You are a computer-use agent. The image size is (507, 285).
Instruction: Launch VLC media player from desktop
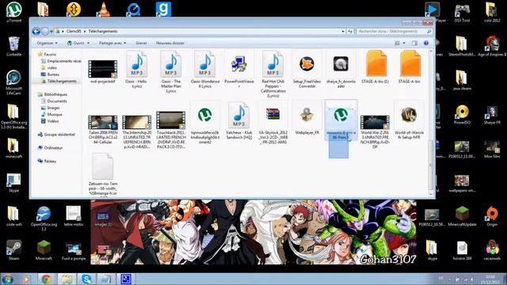point(104,9)
